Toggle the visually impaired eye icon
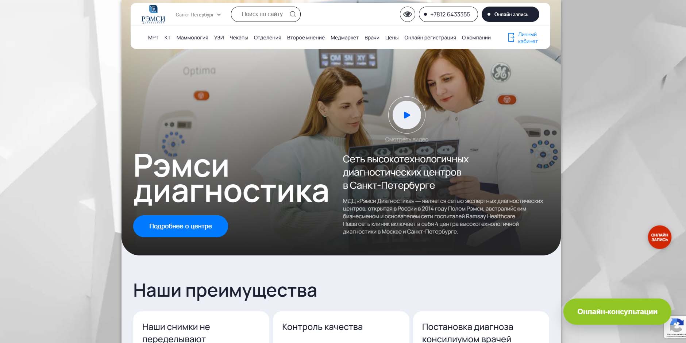686x343 pixels. tap(407, 14)
